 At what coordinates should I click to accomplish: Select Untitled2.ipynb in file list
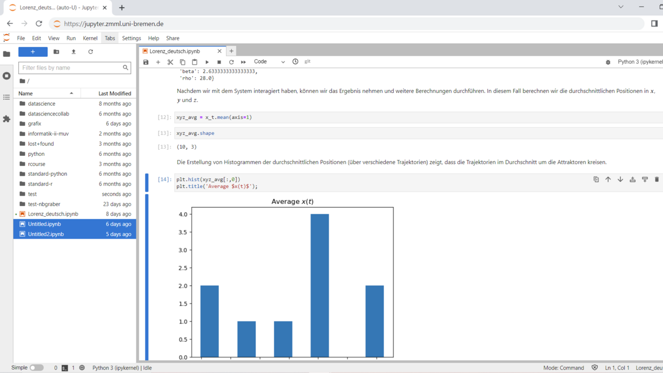coord(75,234)
